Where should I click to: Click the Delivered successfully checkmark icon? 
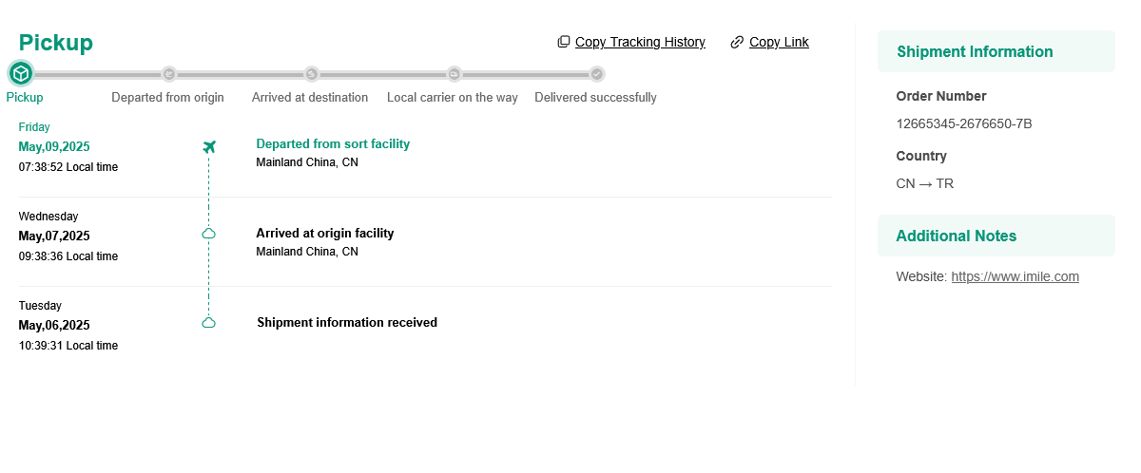pyautogui.click(x=596, y=74)
